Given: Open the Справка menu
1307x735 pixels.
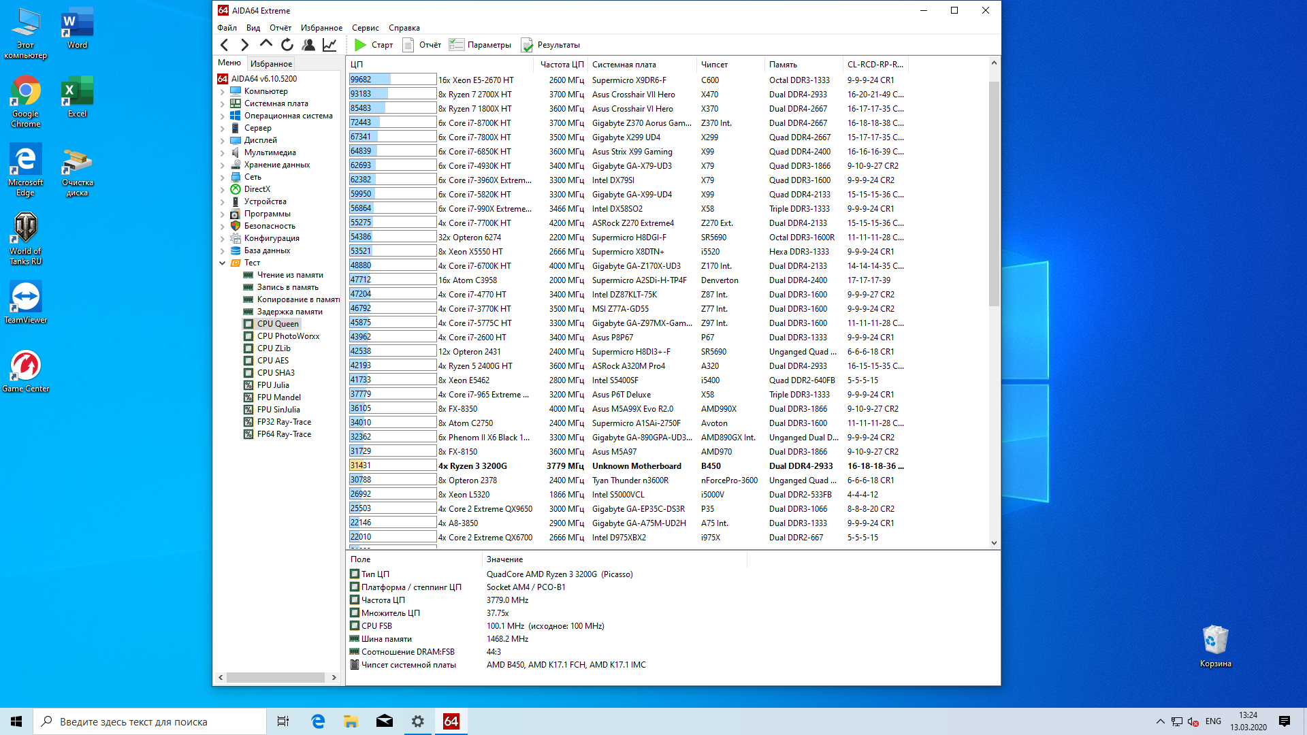Looking at the screenshot, I should (404, 28).
